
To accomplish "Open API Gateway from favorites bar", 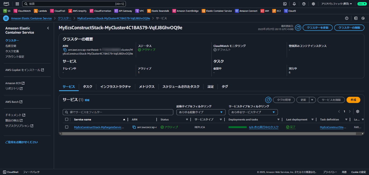I will tap(123, 11).
